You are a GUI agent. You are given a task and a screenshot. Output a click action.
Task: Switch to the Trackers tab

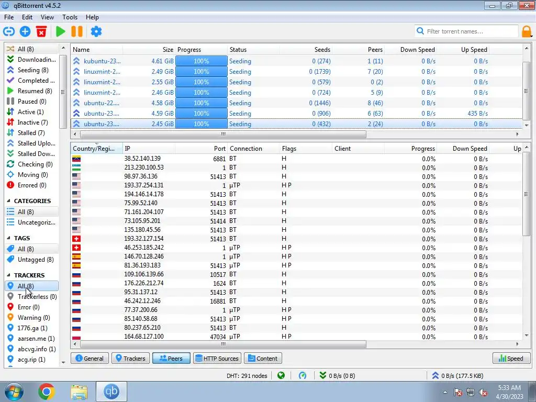(x=130, y=358)
